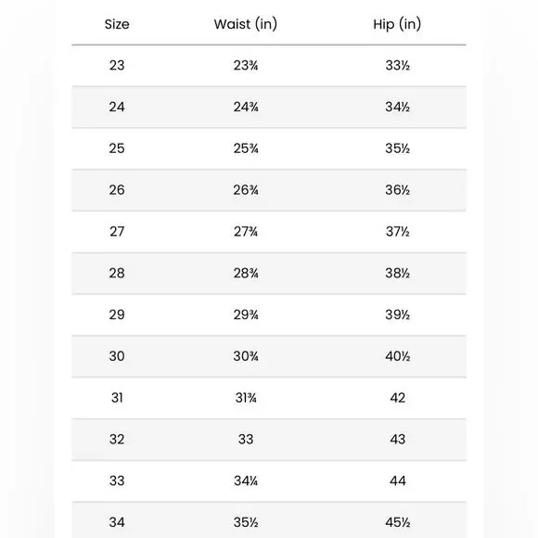Click the hip value 38½
Screen dimensions: 538x538
[397, 273]
